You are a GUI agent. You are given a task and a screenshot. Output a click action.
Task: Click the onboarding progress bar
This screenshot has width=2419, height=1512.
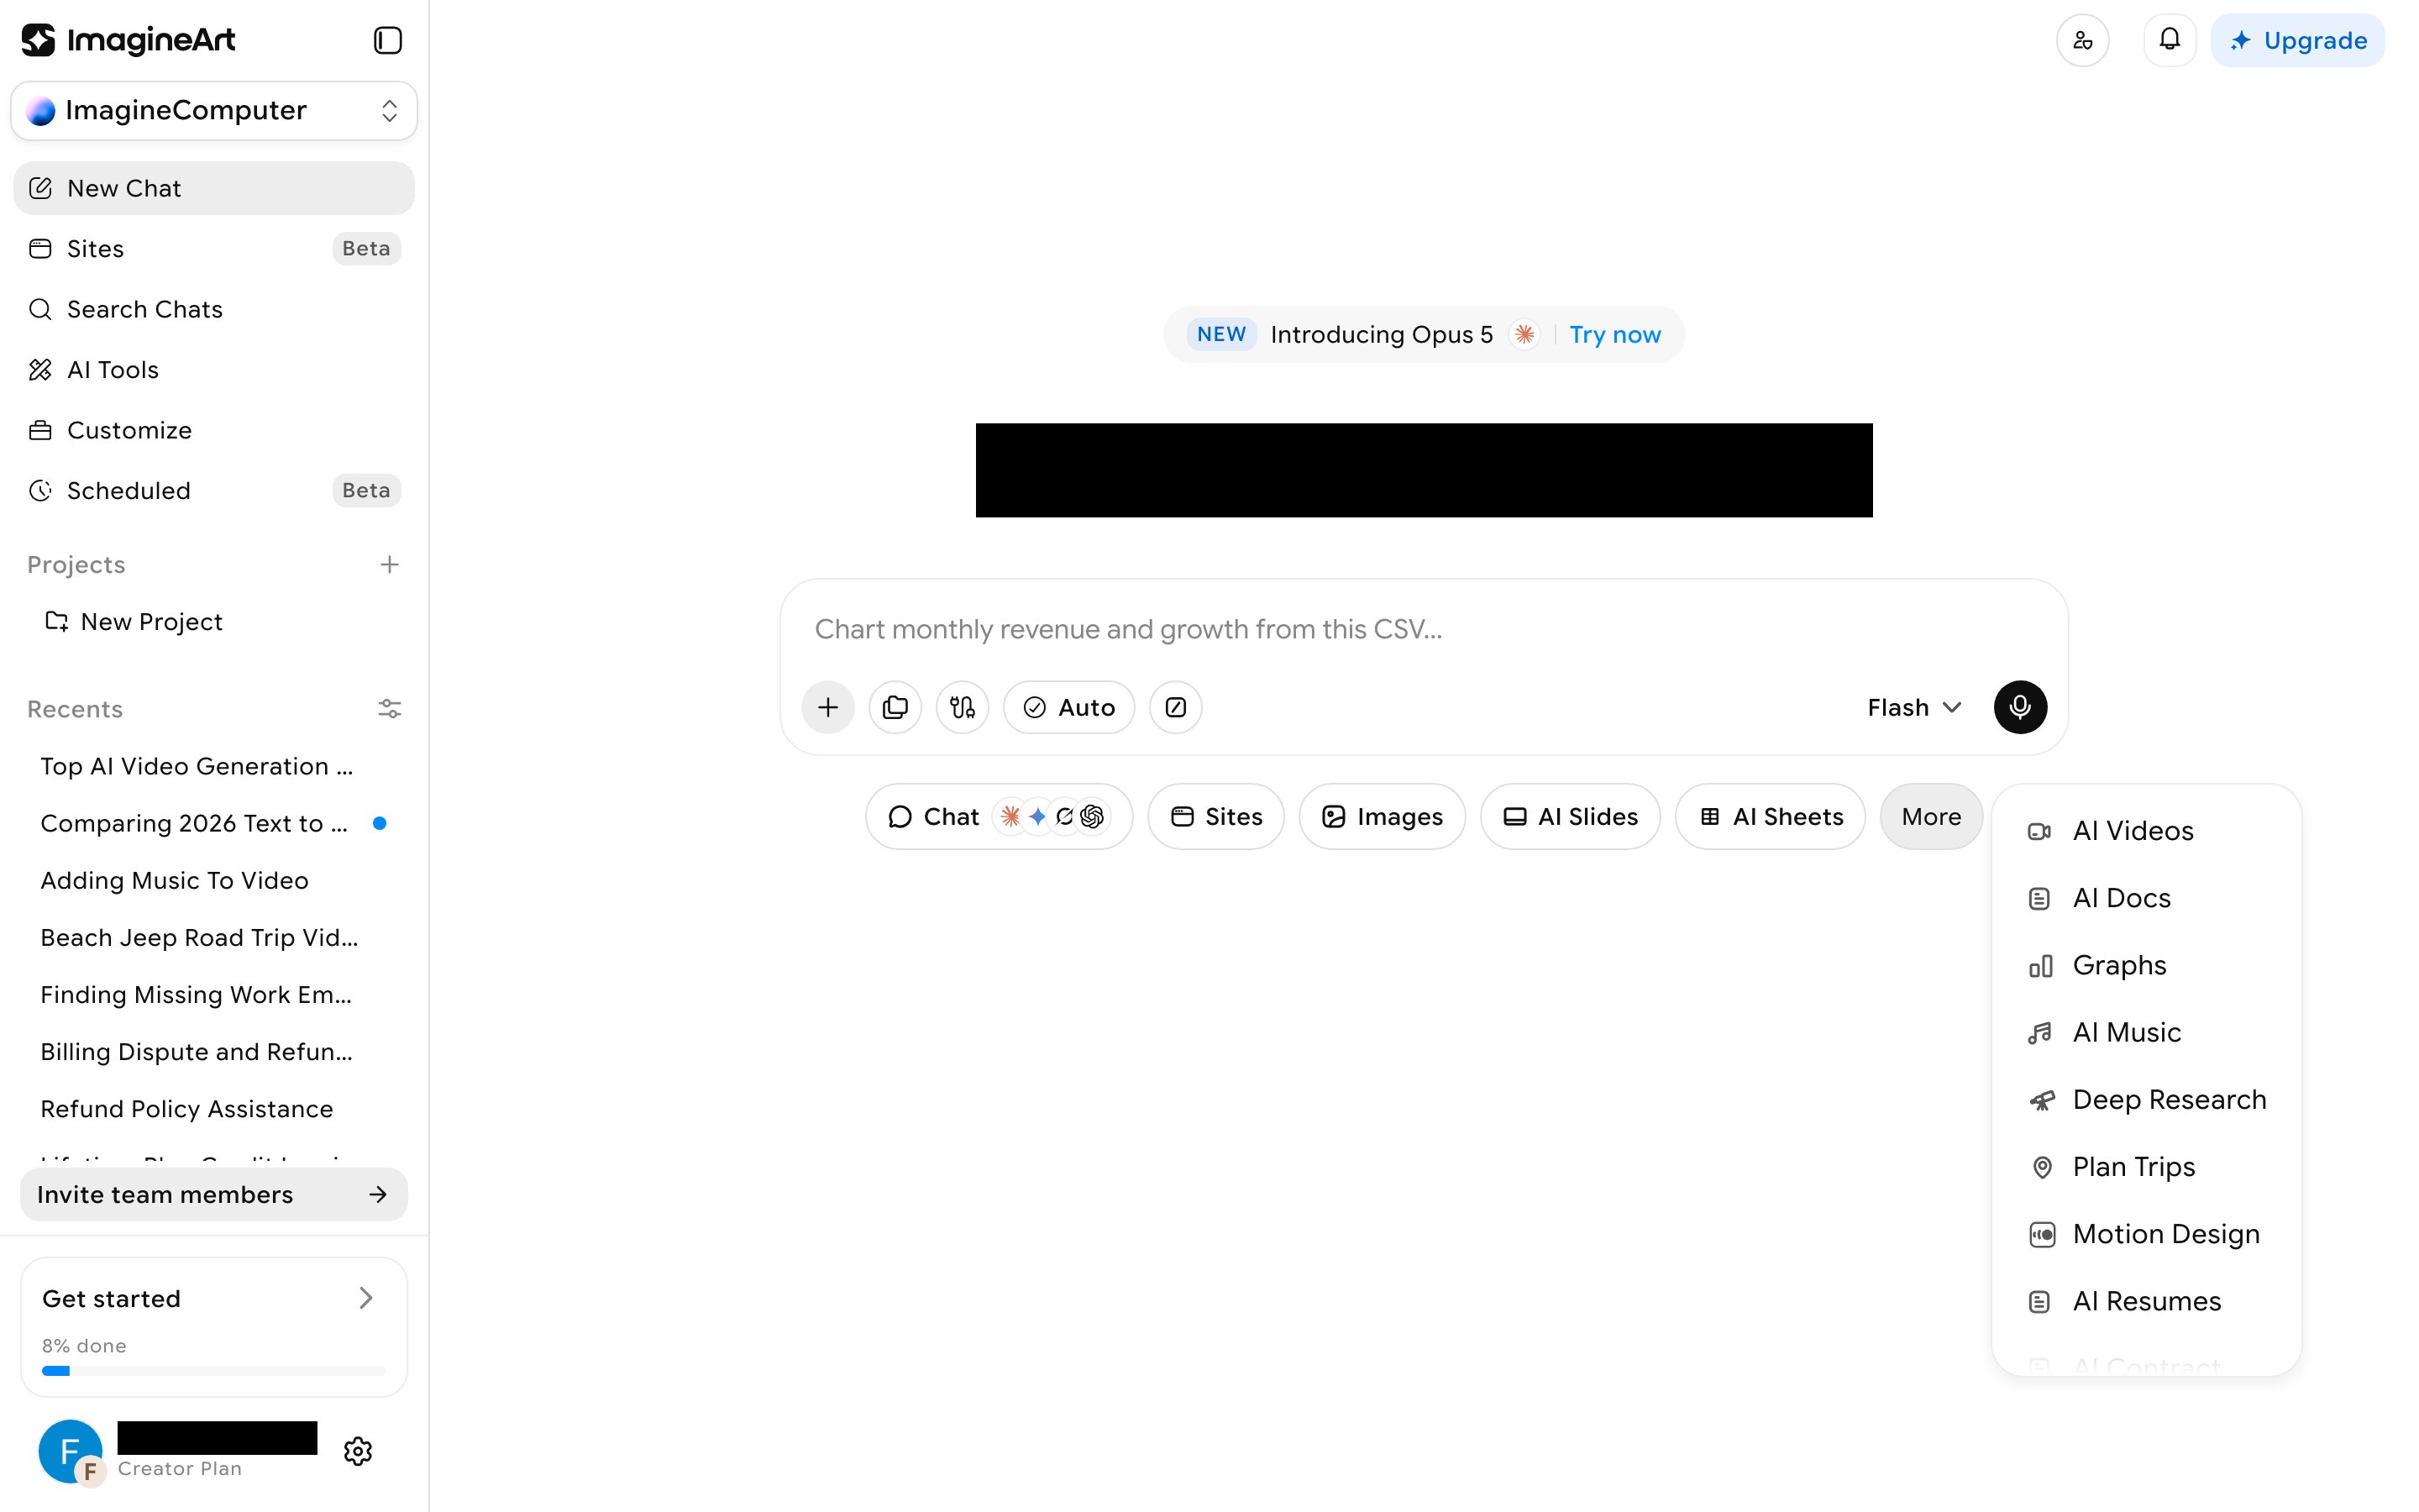214,1371
